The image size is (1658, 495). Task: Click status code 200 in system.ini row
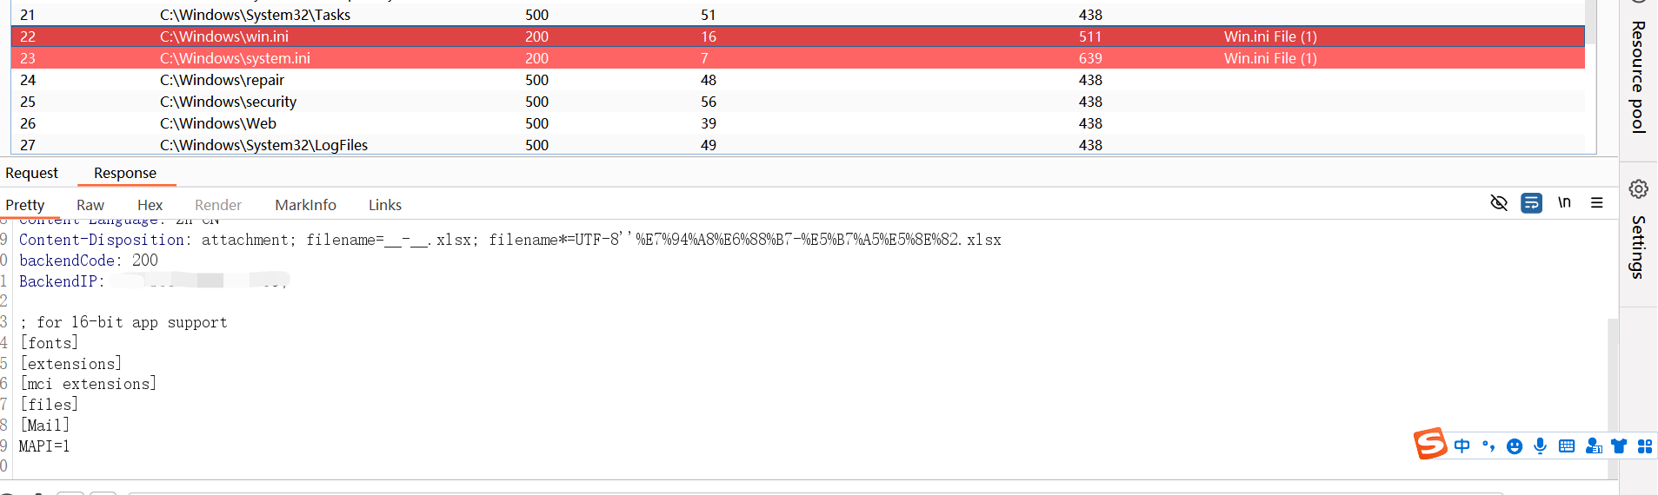point(536,58)
